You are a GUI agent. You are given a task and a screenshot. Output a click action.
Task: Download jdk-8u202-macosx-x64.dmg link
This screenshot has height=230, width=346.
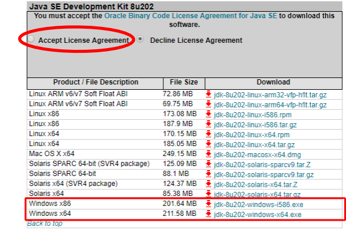point(257,155)
